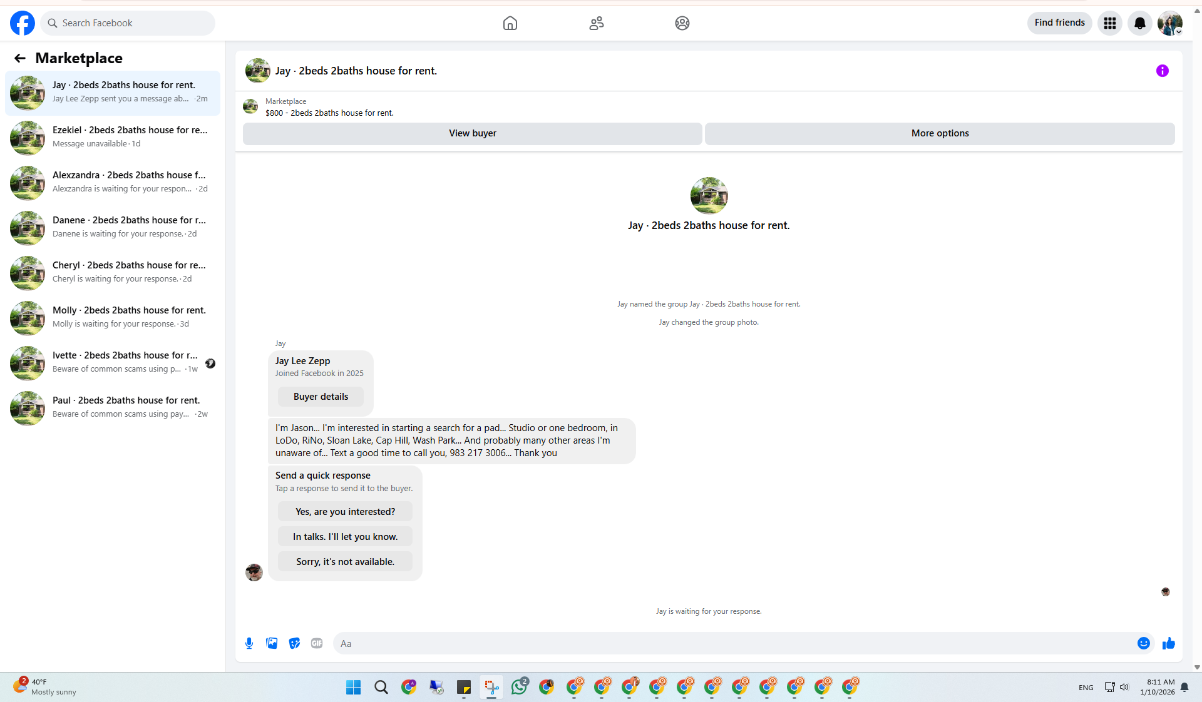The width and height of the screenshot is (1202, 702).
Task: Open the Home feed icon
Action: tap(510, 23)
